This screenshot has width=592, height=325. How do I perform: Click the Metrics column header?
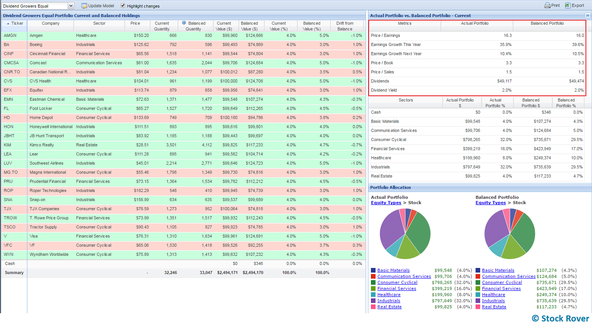[x=405, y=26]
